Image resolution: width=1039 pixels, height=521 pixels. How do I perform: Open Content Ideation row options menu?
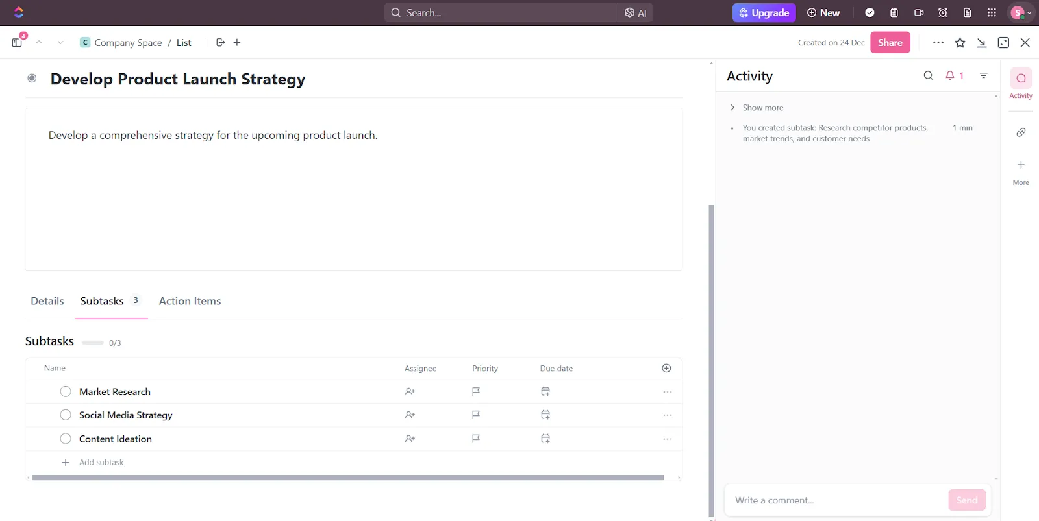click(667, 439)
